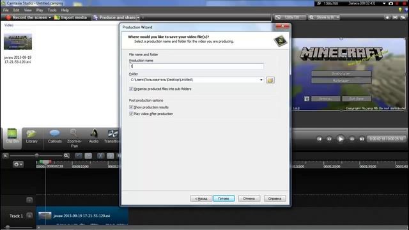Click the folder browse icon next to the Folder field

270,80
